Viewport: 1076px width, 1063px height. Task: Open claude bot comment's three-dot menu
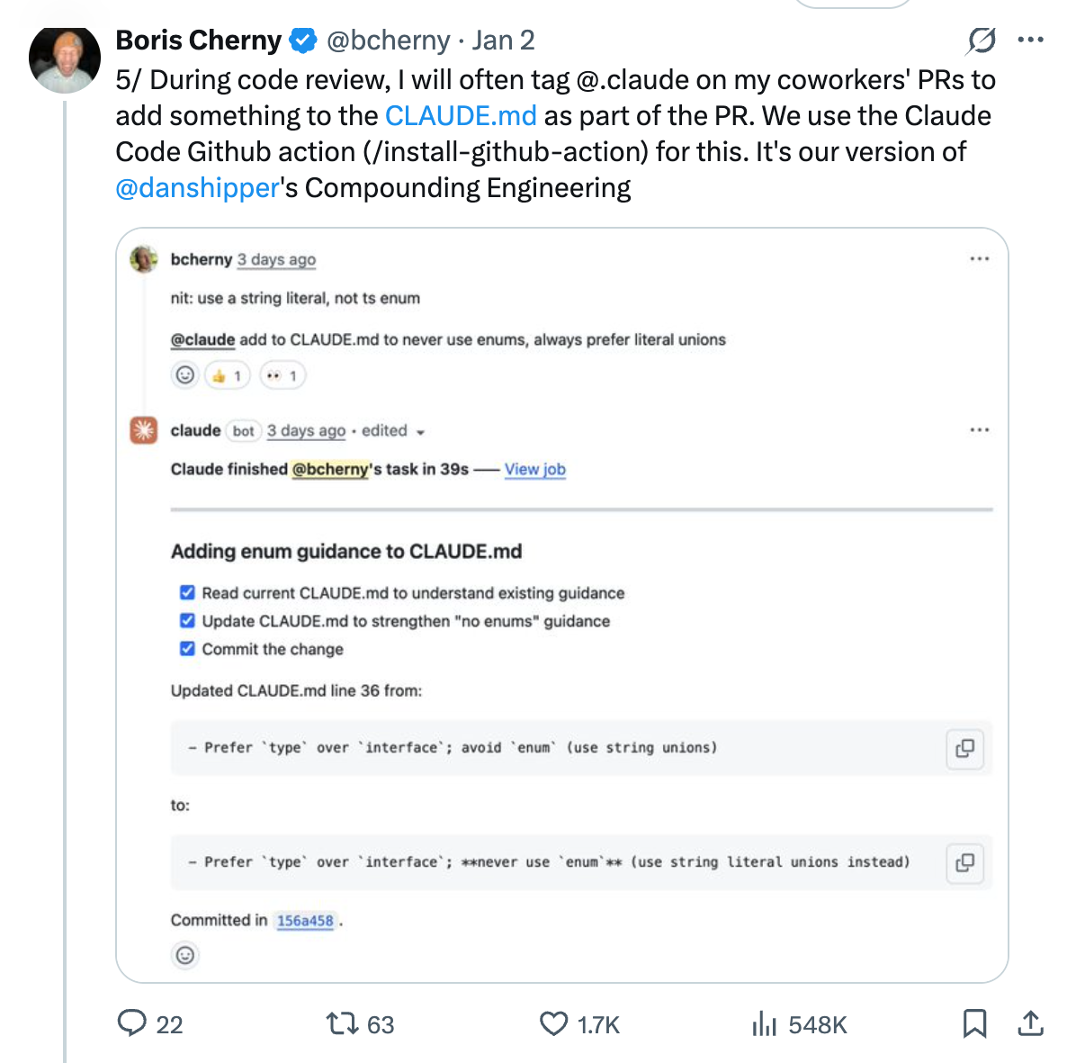coord(979,430)
